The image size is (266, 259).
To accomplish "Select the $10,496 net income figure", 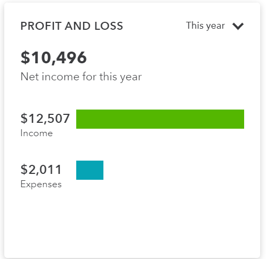I will (x=53, y=57).
